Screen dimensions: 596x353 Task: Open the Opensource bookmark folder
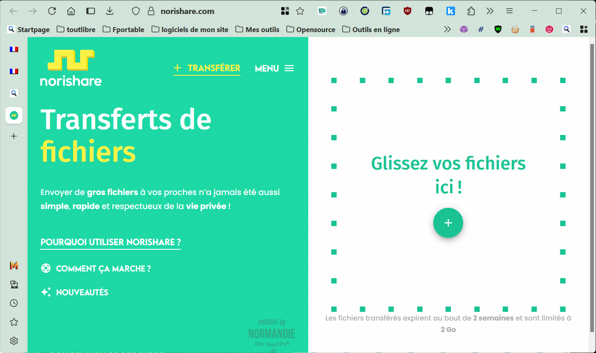tap(311, 30)
